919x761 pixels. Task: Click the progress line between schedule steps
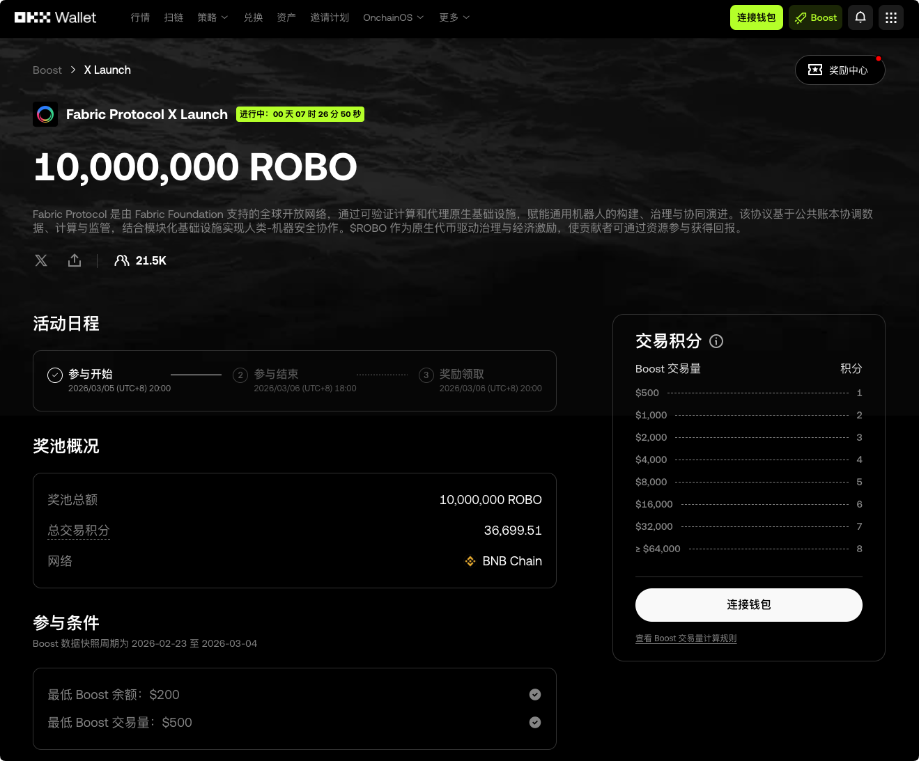196,375
